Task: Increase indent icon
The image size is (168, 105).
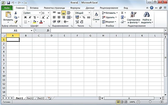Action: [59, 22]
